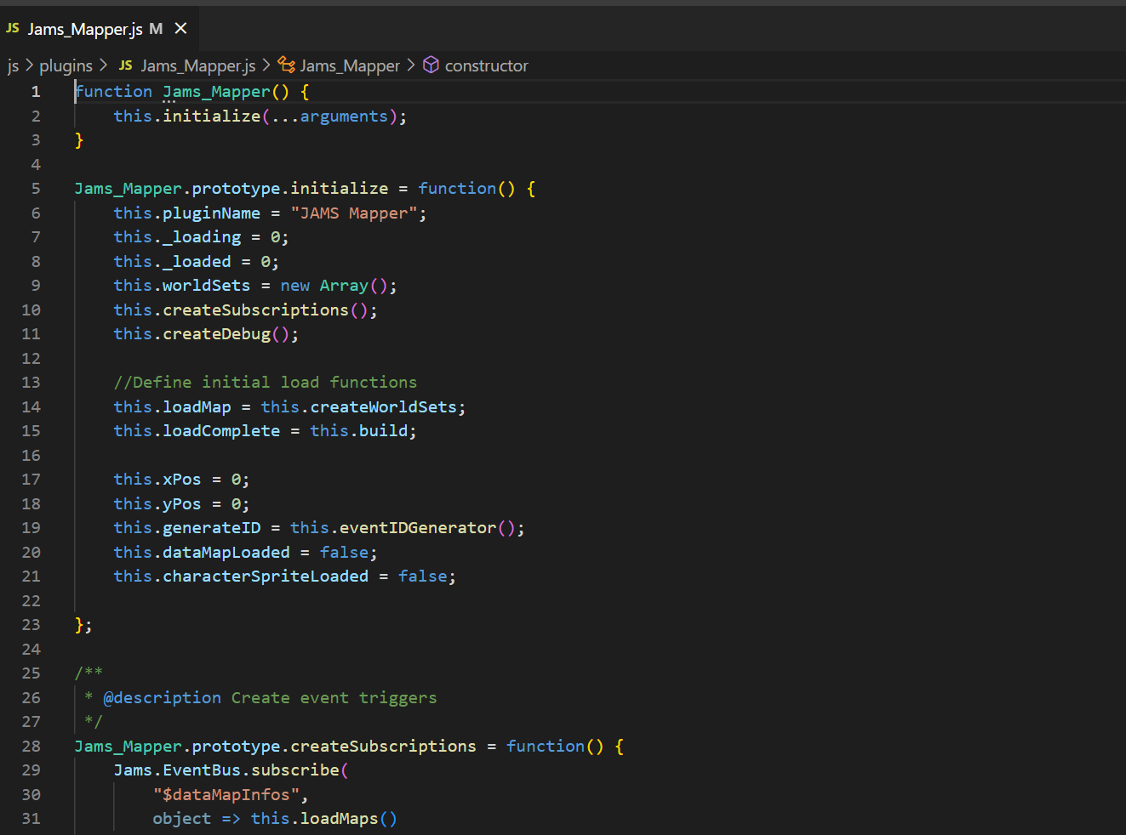Click 'eventIDGenerator' on line 19
Image resolution: width=1126 pixels, height=835 pixels.
[417, 528]
